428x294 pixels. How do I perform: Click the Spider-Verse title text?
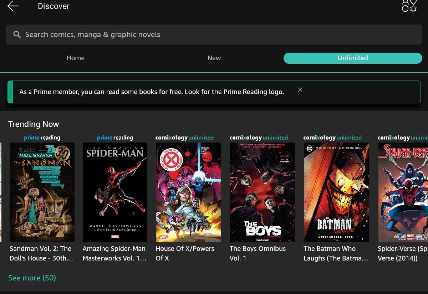click(x=403, y=253)
